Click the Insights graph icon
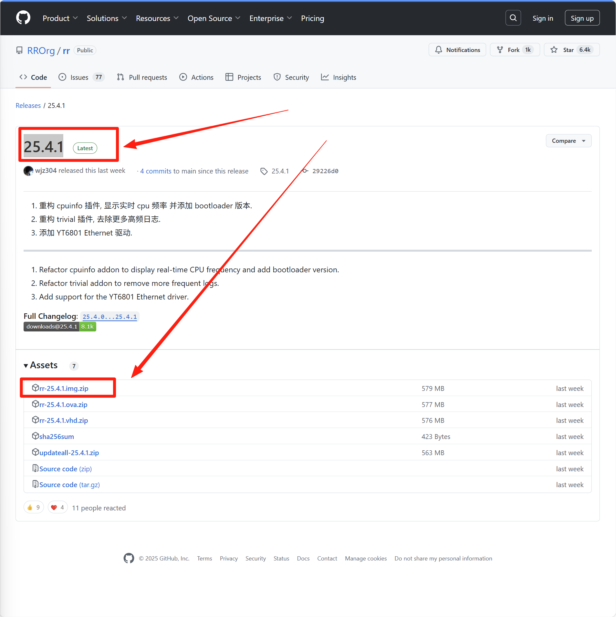The height and width of the screenshot is (617, 616). pyautogui.click(x=325, y=77)
